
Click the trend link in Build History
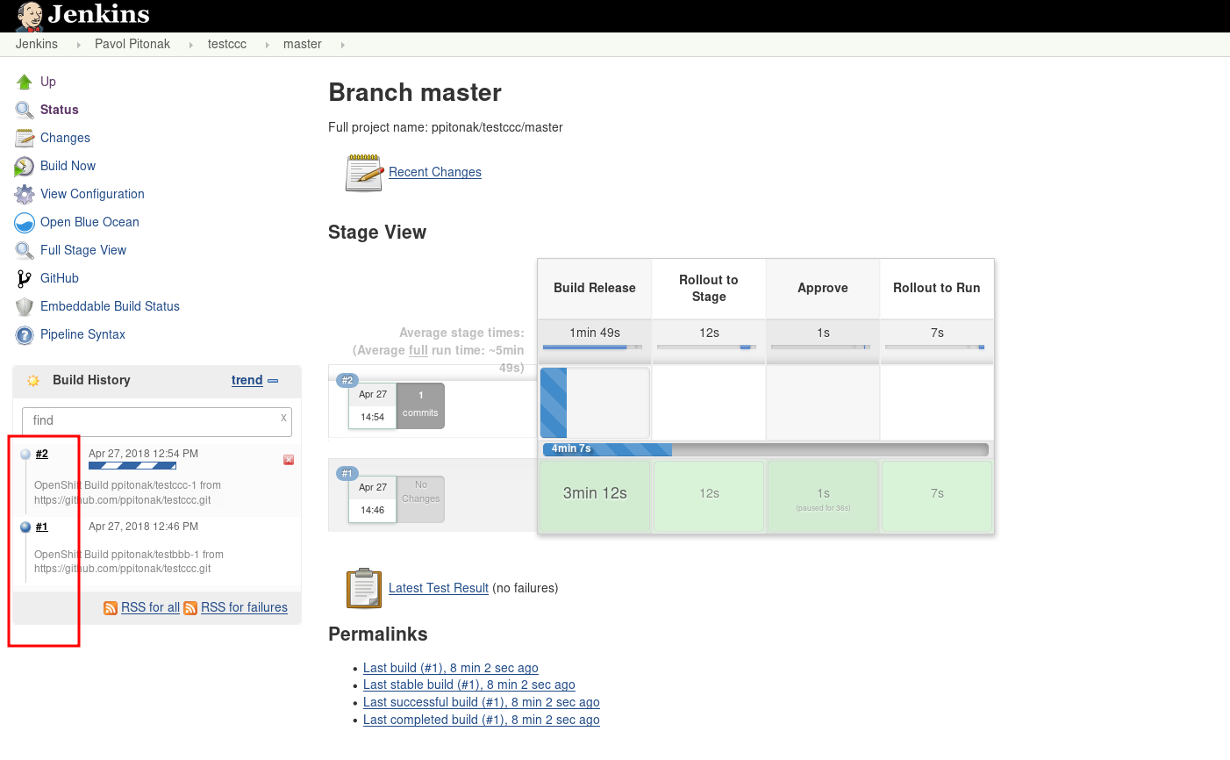[247, 380]
